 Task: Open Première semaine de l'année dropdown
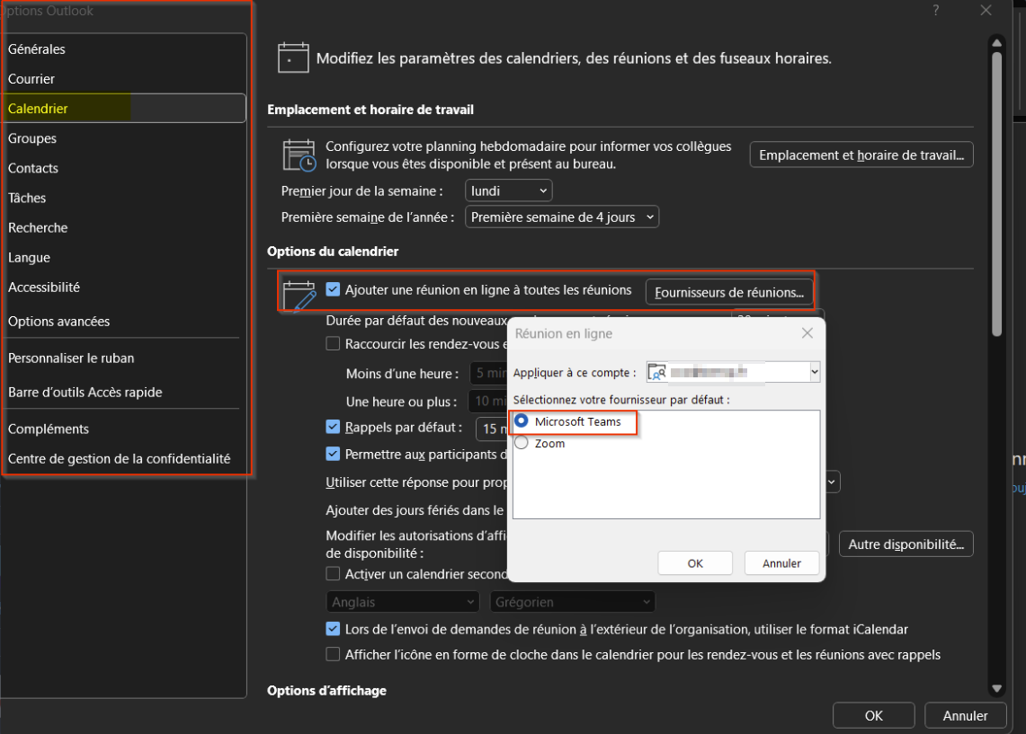[562, 217]
